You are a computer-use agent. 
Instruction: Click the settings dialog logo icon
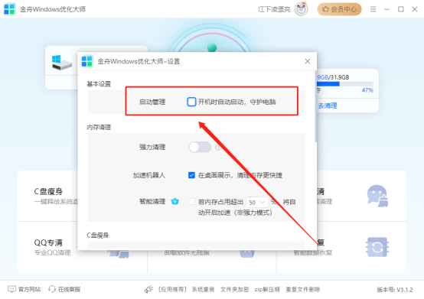click(x=87, y=61)
